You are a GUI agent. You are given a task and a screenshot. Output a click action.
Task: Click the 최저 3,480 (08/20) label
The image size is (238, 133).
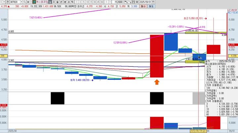[80, 80]
